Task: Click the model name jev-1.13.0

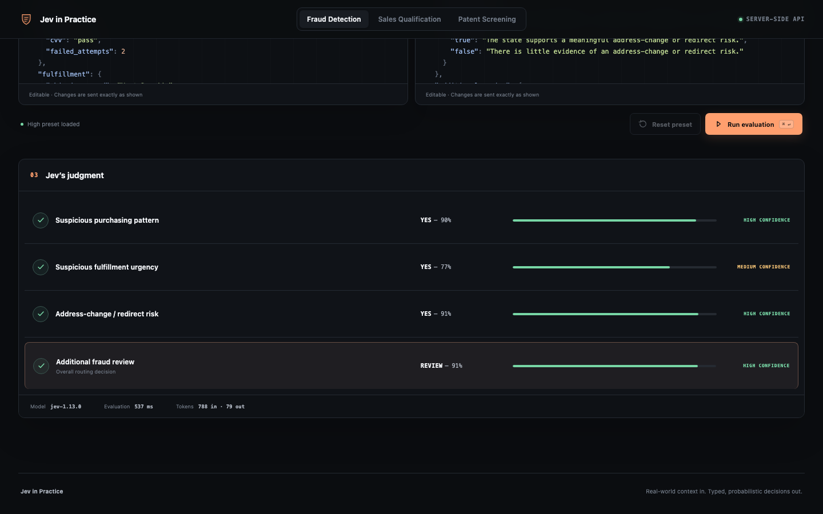Action: 66,407
